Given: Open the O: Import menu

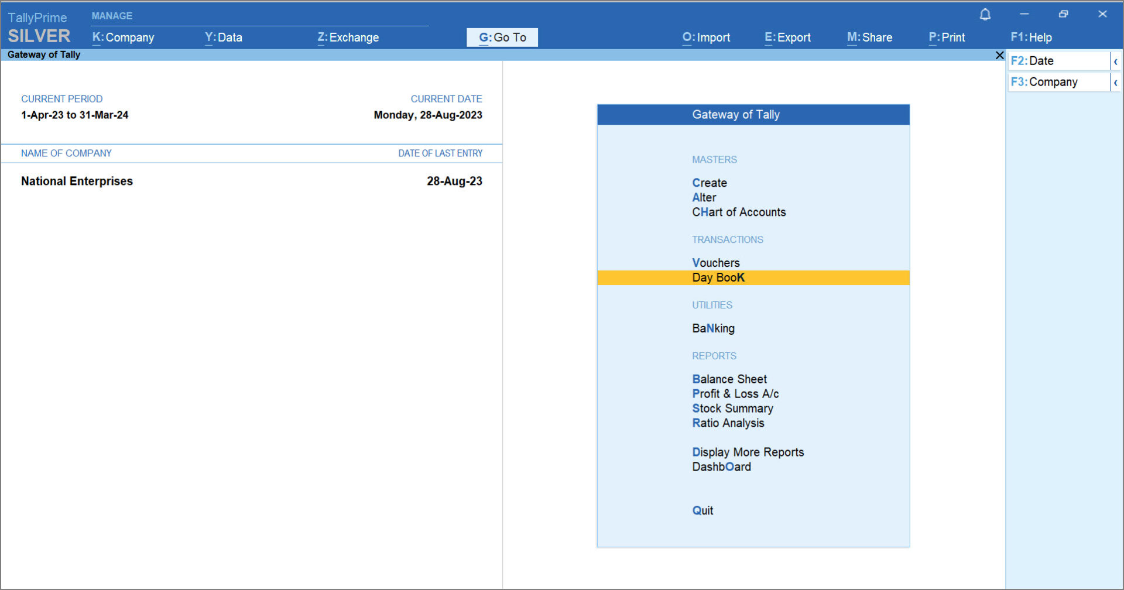Looking at the screenshot, I should point(706,37).
